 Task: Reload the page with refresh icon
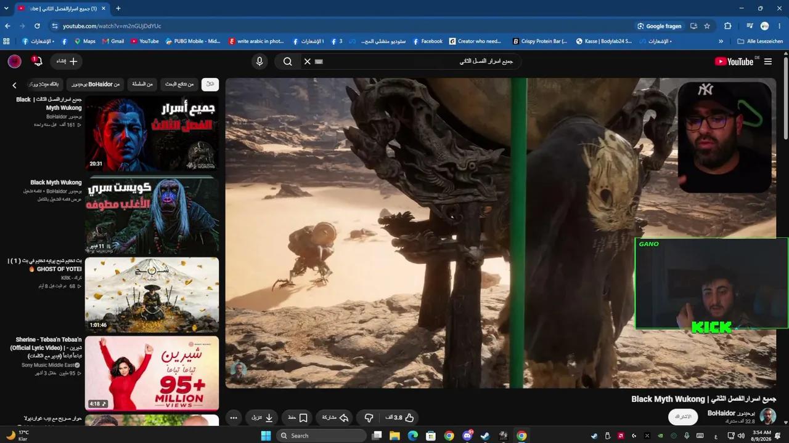(x=37, y=26)
